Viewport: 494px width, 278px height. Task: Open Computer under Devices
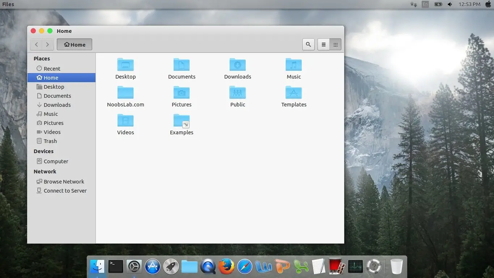point(56,161)
